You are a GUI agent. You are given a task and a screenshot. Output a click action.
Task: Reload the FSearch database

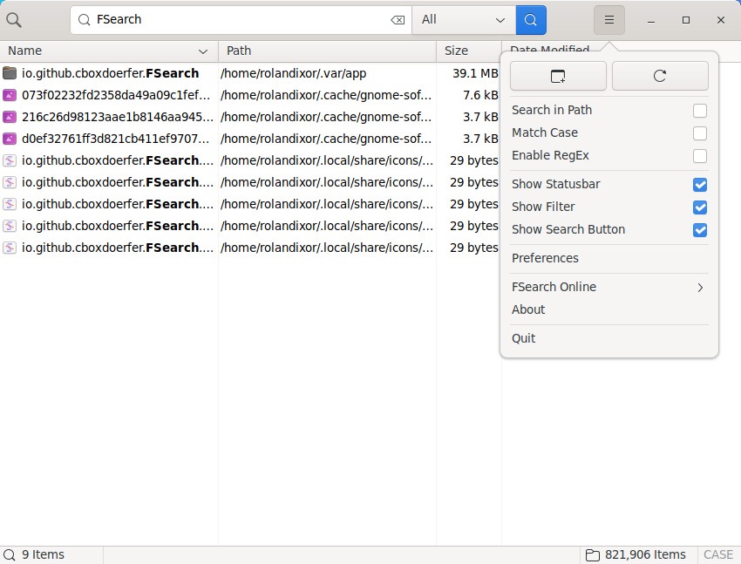click(660, 76)
